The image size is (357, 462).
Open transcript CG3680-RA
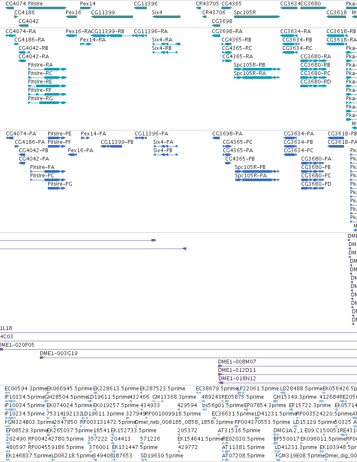coord(316,56)
